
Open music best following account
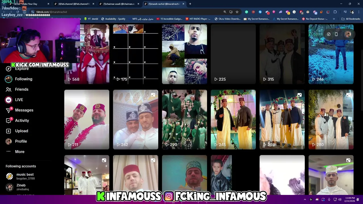pyautogui.click(x=20, y=176)
